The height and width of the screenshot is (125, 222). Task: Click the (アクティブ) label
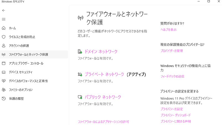tap(136, 74)
